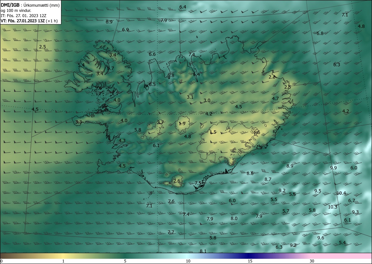Click the '7.6' value on the map
The image size is (372, 264).
point(171,201)
